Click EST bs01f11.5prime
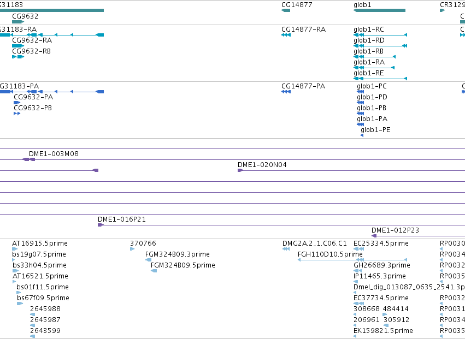 (x=43, y=288)
